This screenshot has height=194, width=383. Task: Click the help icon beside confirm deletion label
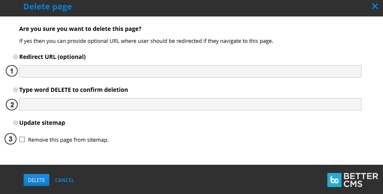click(16, 90)
